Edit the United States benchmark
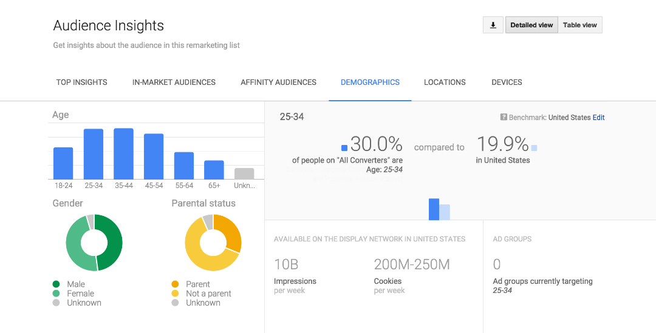This screenshot has height=333, width=656. tap(599, 118)
